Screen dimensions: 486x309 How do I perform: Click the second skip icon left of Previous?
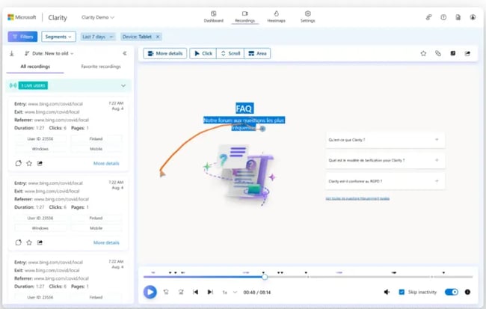click(181, 292)
